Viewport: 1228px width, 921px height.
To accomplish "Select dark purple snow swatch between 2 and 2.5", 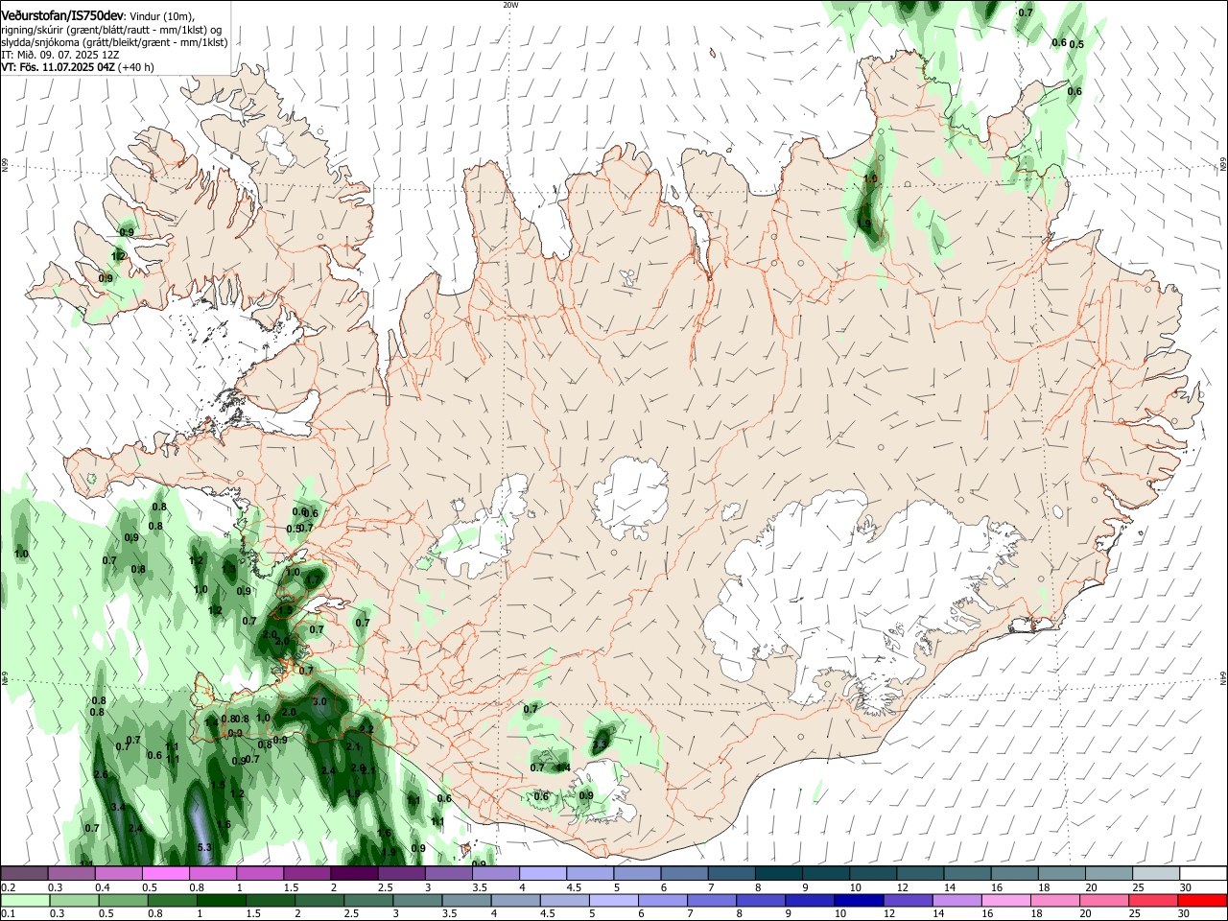I will [355, 874].
